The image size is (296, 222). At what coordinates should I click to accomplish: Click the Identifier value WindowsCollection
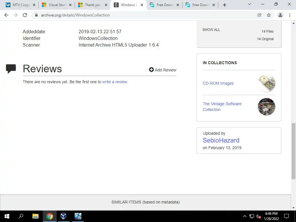tap(98, 38)
